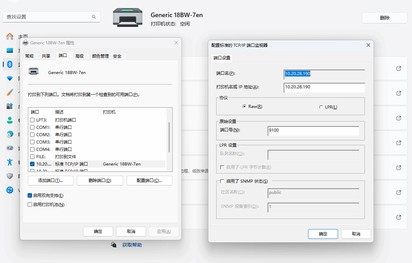412x263 pixels.
Task: Enable 启用打印机池 checkbox
Action: [30, 205]
